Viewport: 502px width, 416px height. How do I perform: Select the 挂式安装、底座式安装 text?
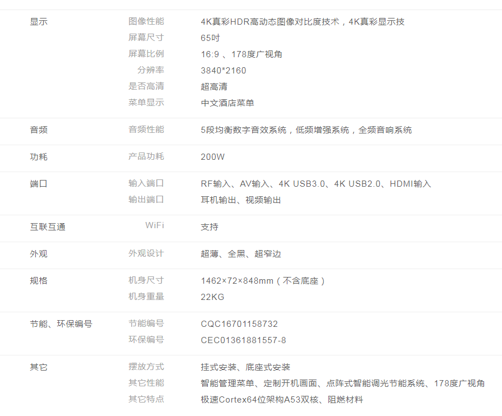[x=245, y=368]
